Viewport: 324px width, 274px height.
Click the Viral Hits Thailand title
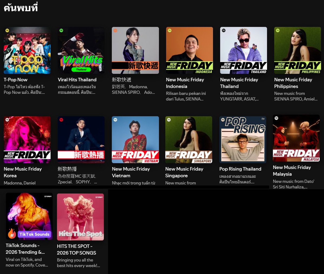(x=77, y=80)
